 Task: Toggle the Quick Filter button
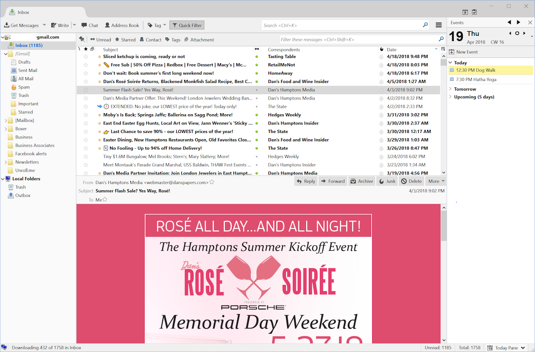coord(186,25)
